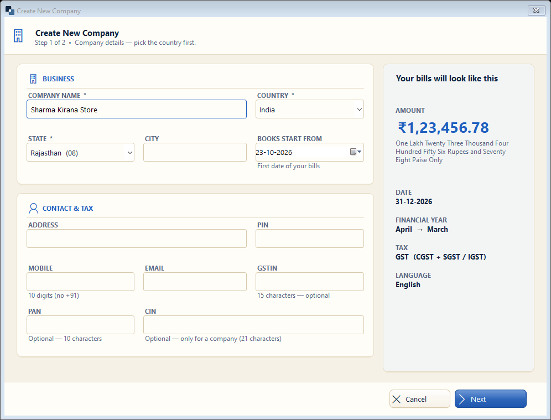
Task: Click the 'English' language value
Action: pos(408,284)
